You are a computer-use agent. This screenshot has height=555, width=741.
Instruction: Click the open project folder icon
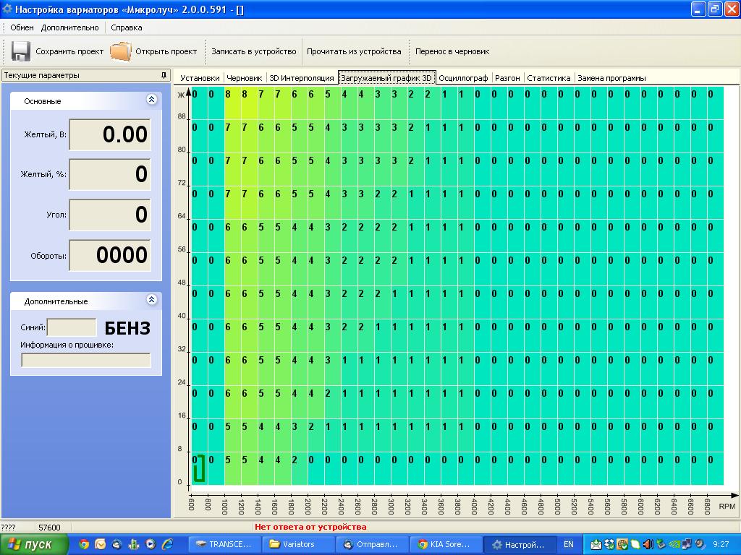pyautogui.click(x=121, y=51)
